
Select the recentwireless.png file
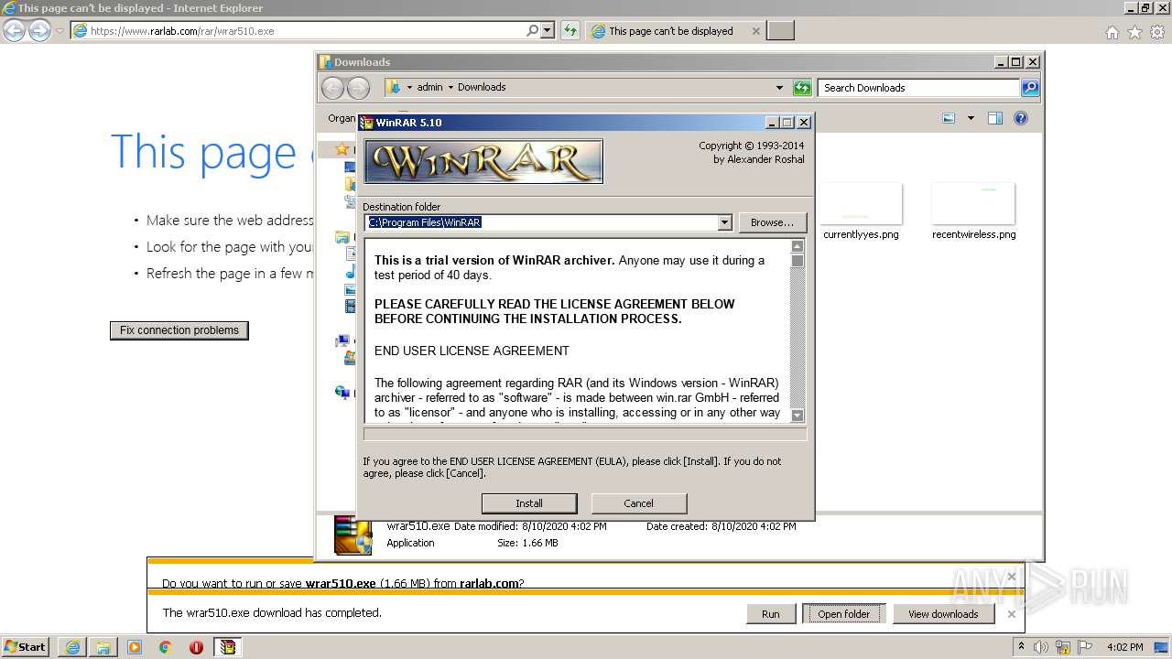click(x=973, y=211)
